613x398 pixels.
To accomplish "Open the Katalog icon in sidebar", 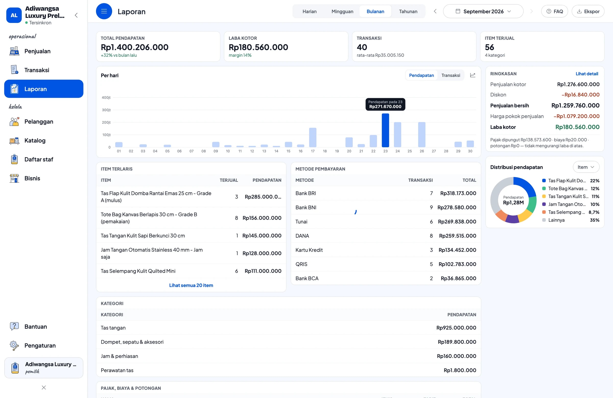I will pyautogui.click(x=14, y=141).
